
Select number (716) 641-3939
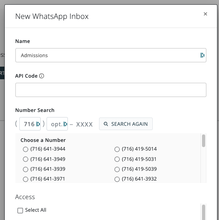point(25,169)
